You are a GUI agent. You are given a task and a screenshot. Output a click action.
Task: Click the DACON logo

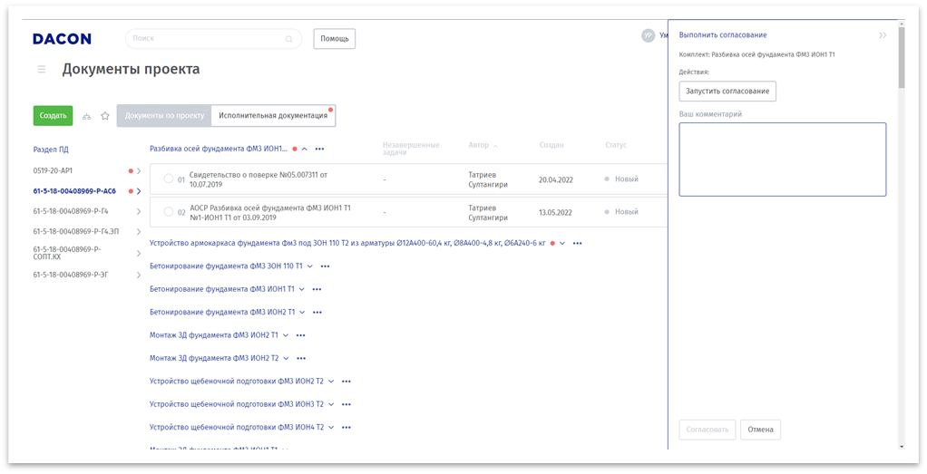pyautogui.click(x=62, y=39)
